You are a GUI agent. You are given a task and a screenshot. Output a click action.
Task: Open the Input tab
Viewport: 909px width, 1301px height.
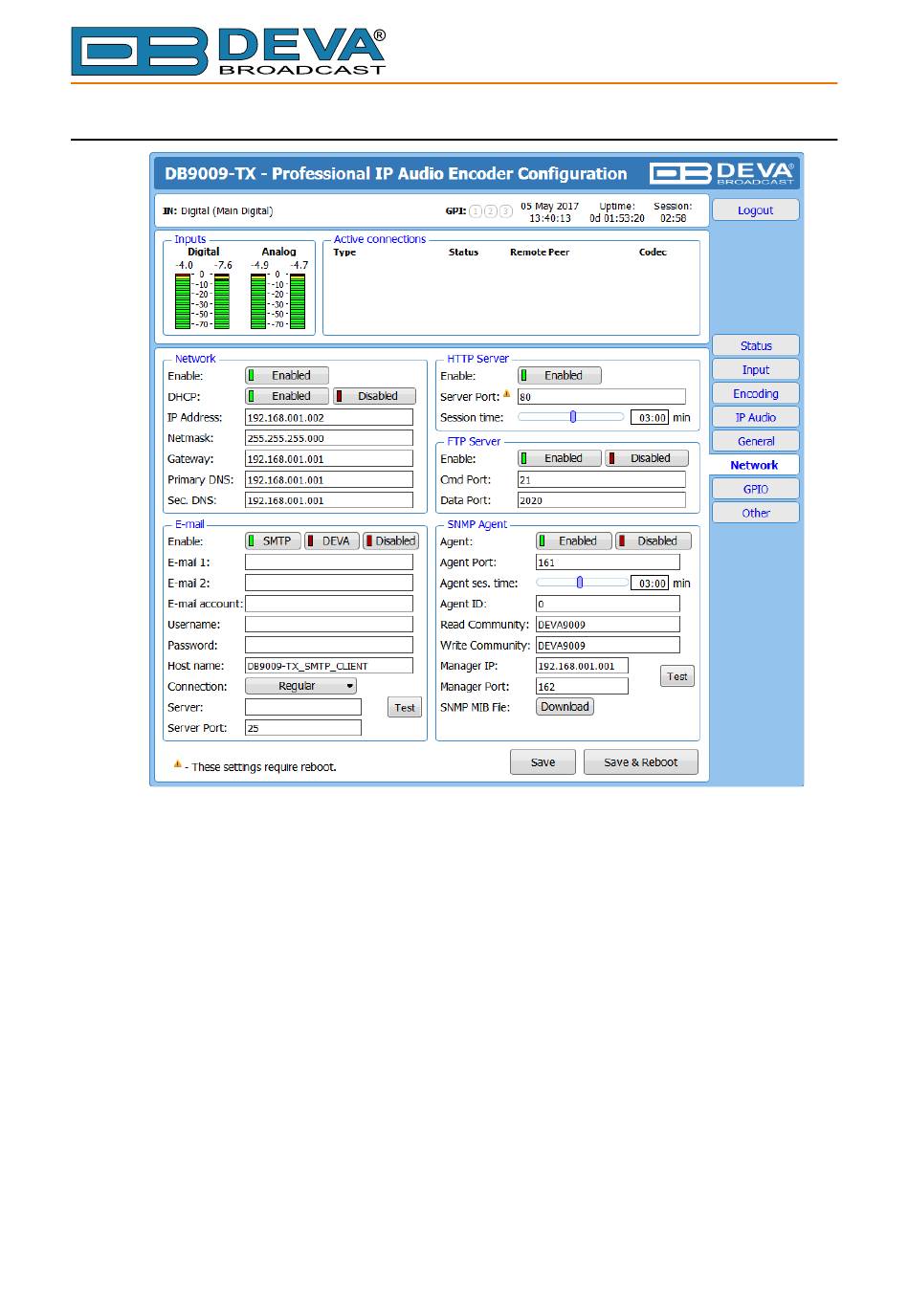(x=756, y=370)
